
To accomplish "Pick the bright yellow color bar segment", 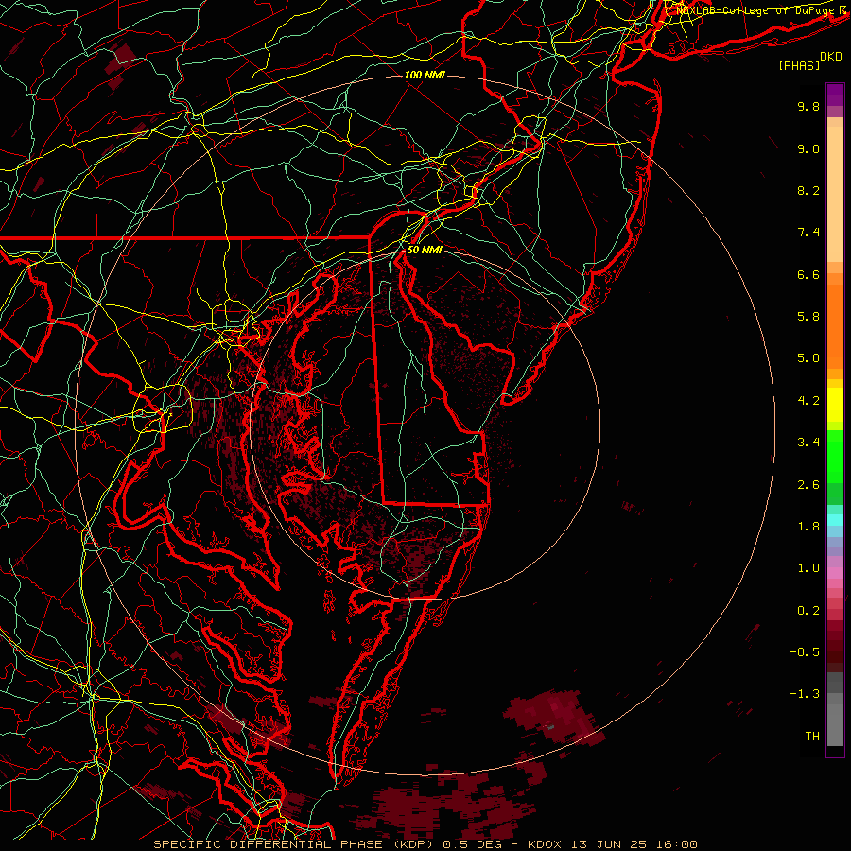I will coord(835,405).
